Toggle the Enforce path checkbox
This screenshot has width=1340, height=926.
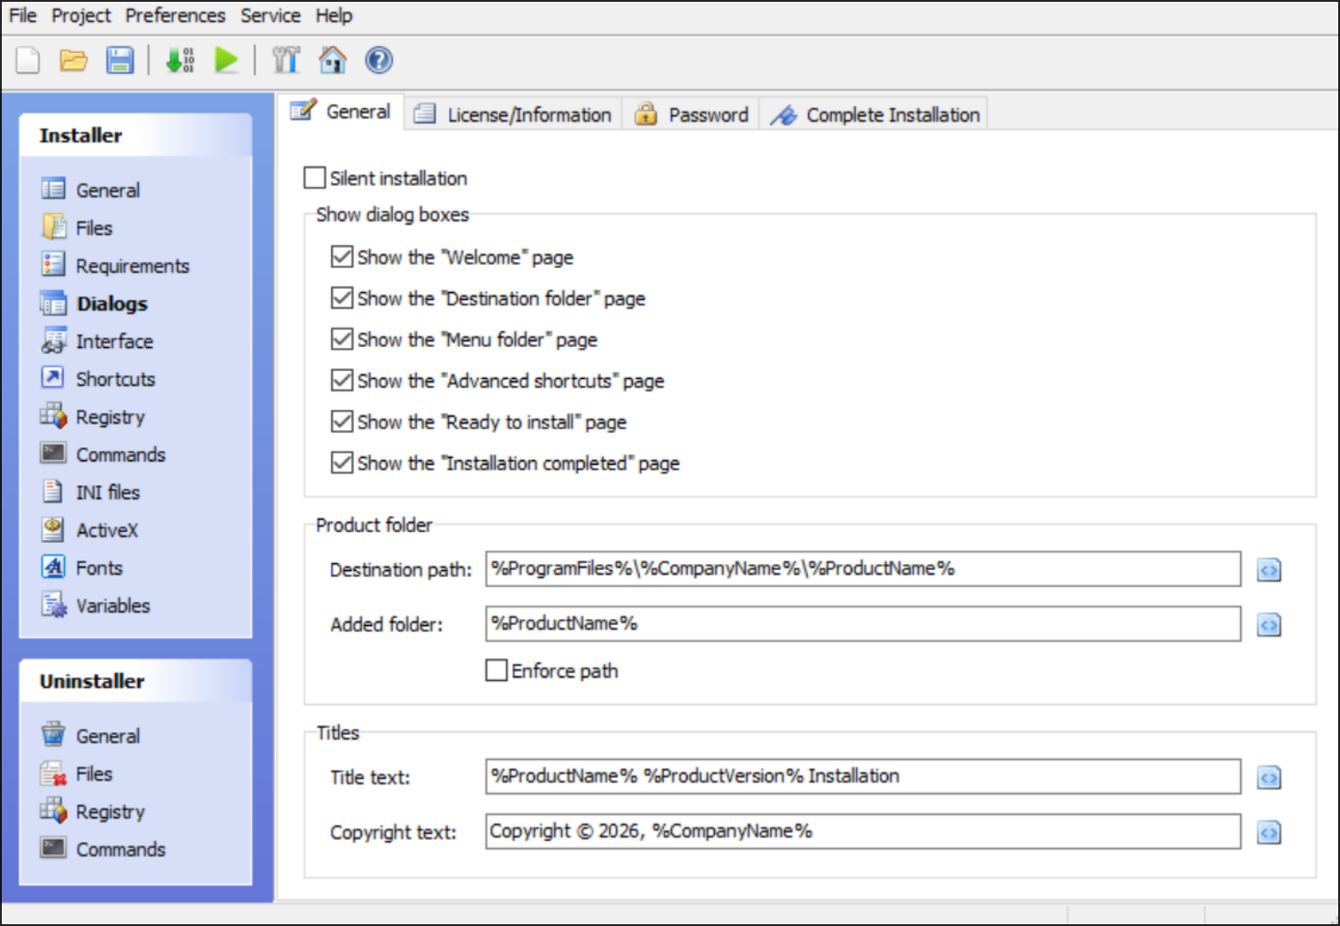tap(497, 670)
